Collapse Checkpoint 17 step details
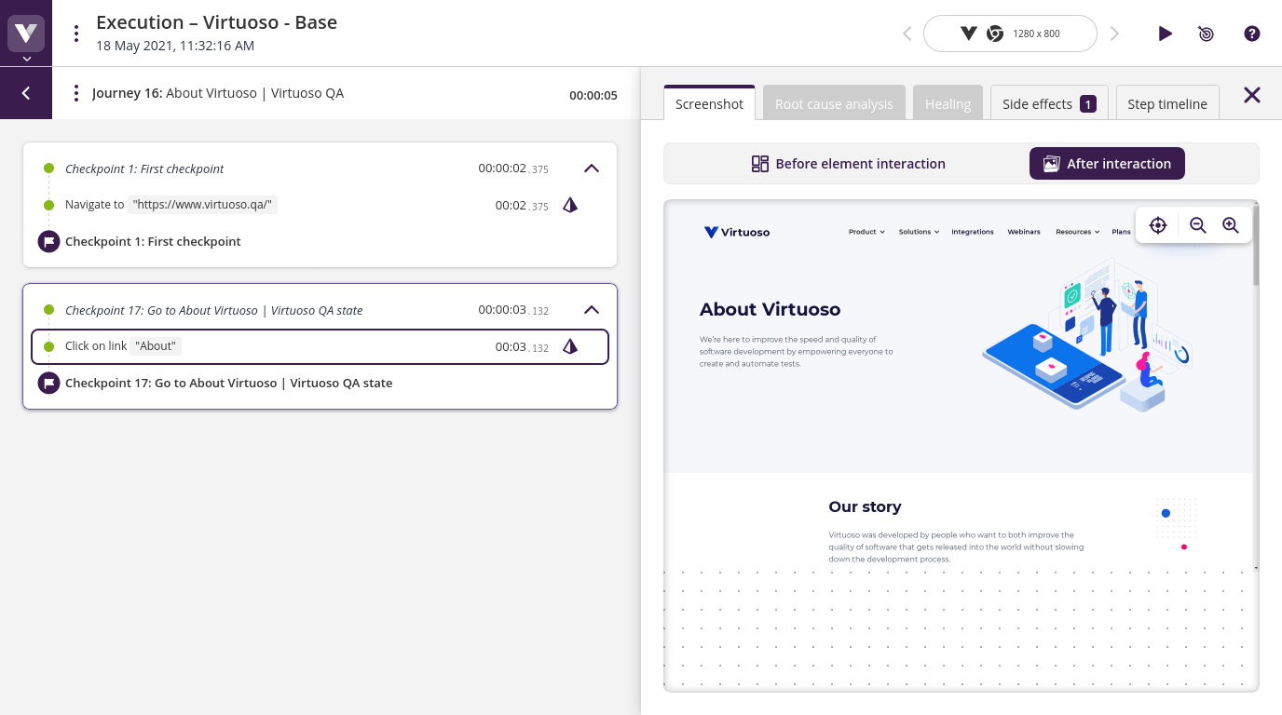 (591, 310)
